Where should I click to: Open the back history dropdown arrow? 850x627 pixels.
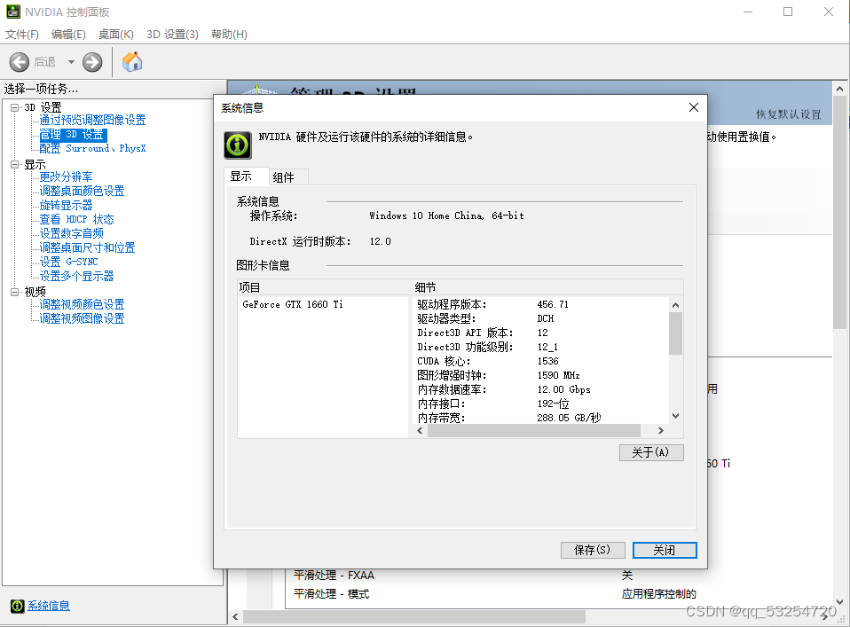71,62
